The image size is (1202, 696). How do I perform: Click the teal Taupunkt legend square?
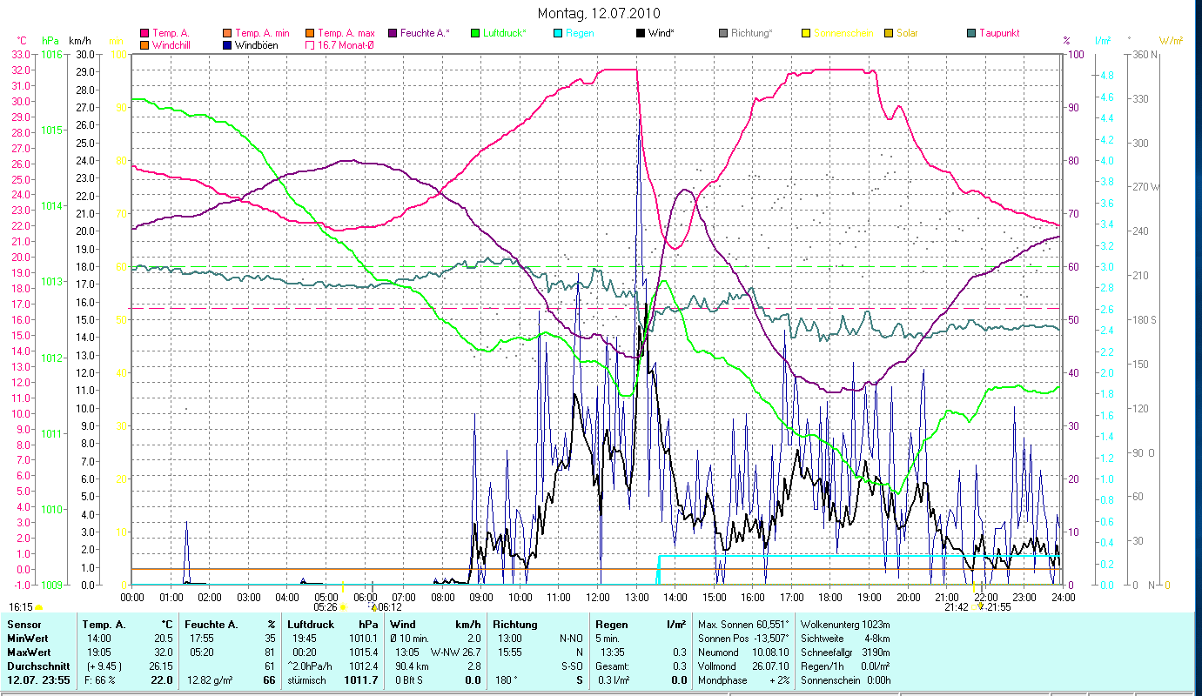971,33
